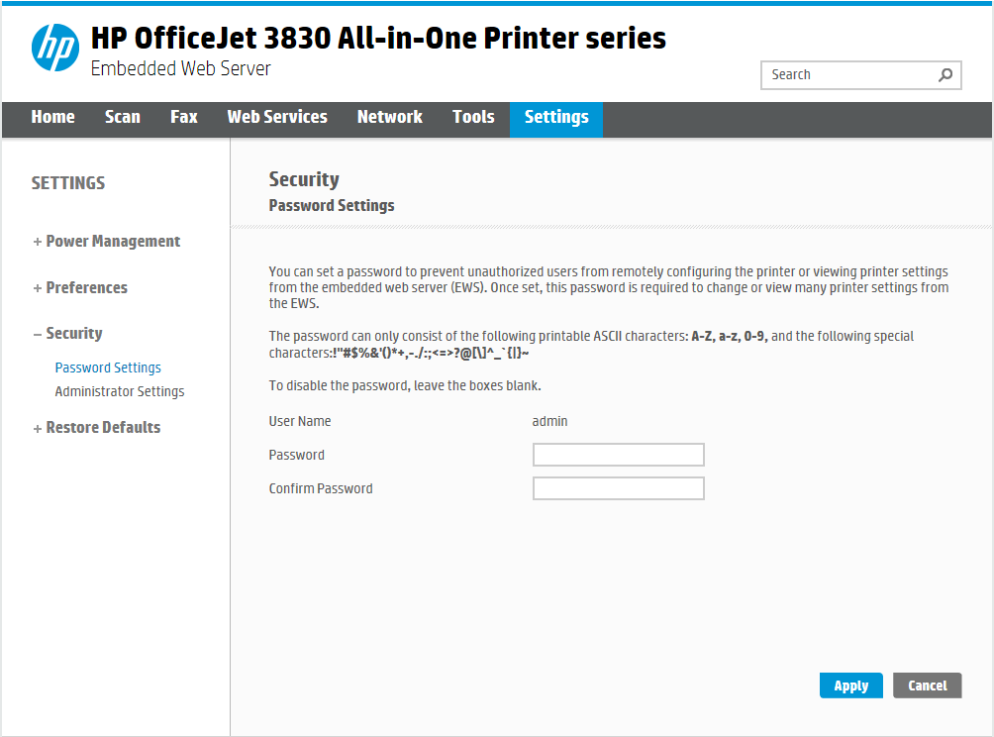Collapse the Security section
Image resolution: width=994 pixels, height=737 pixels.
click(67, 334)
